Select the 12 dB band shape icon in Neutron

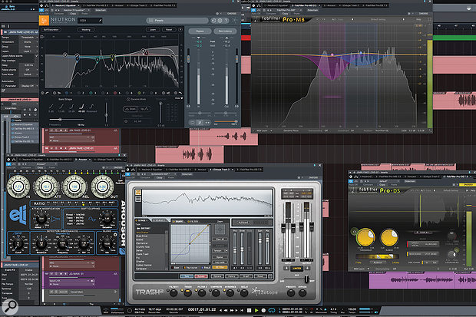pyautogui.click(x=61, y=107)
